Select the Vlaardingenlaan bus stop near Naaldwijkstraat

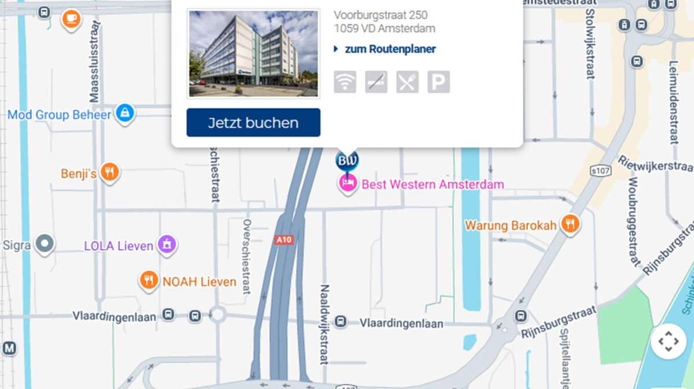[342, 321]
